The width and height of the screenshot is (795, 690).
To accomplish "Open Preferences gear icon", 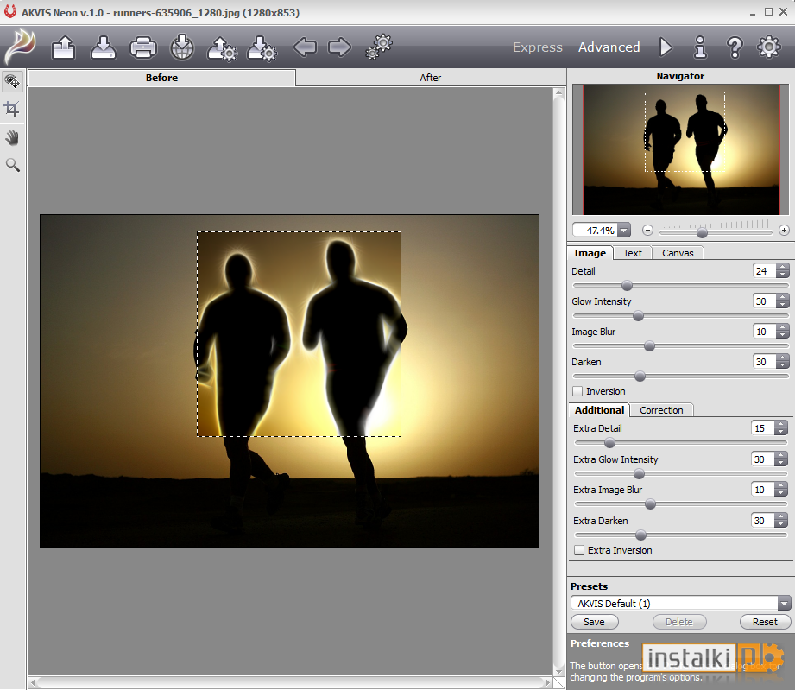I will coord(768,47).
